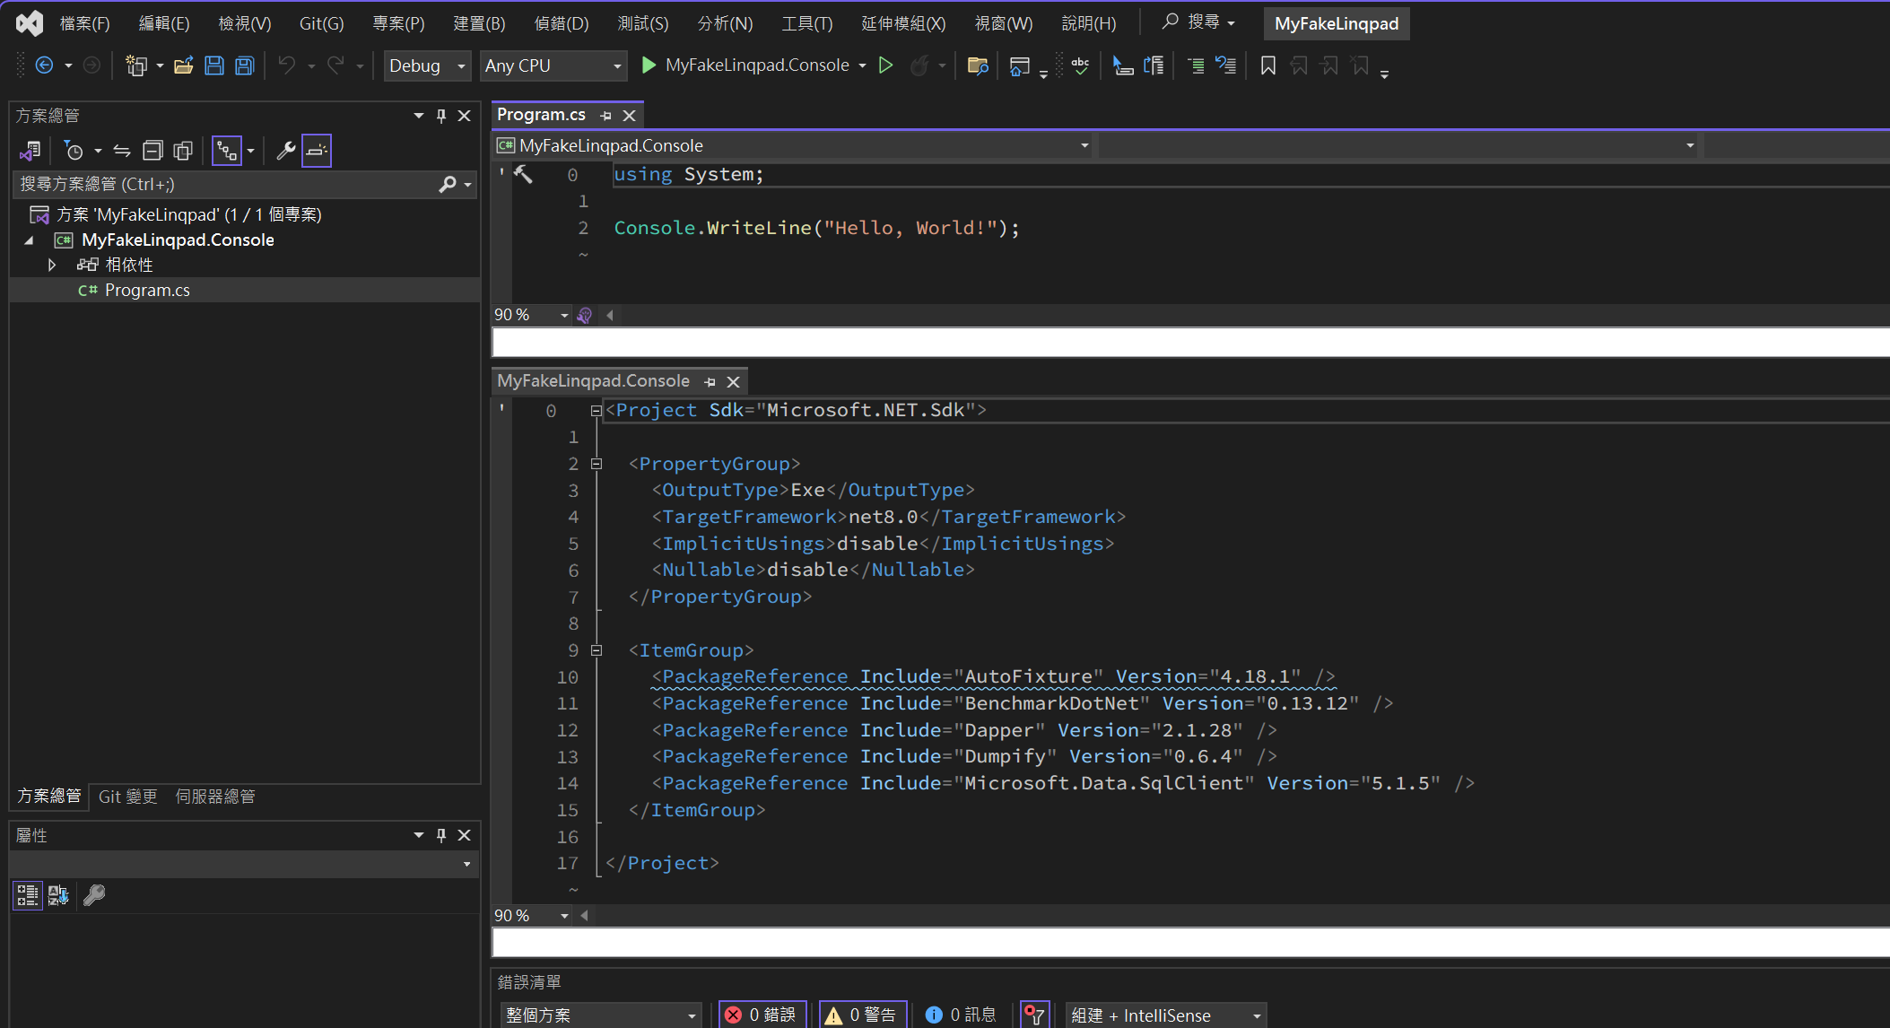1890x1028 pixels.
Task: Toggle pin on the Program.cs tab
Action: point(606,116)
